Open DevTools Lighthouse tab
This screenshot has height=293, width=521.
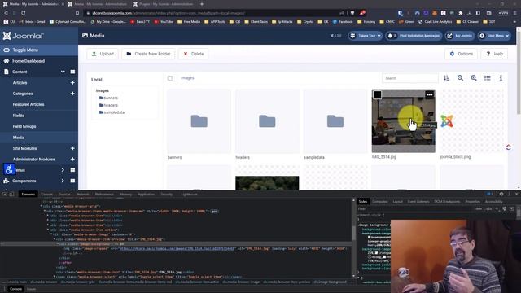click(189, 195)
